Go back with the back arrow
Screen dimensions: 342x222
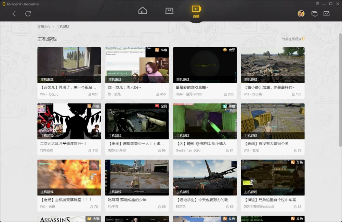coord(14,14)
